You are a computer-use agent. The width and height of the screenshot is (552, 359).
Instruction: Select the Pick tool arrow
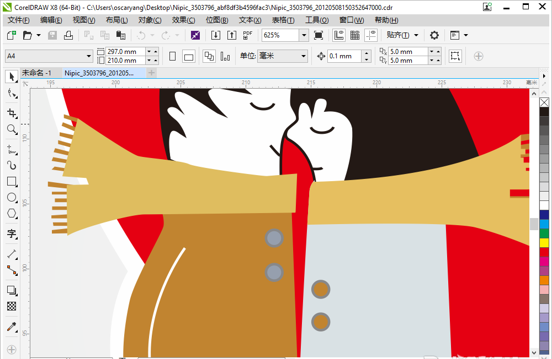pos(12,76)
